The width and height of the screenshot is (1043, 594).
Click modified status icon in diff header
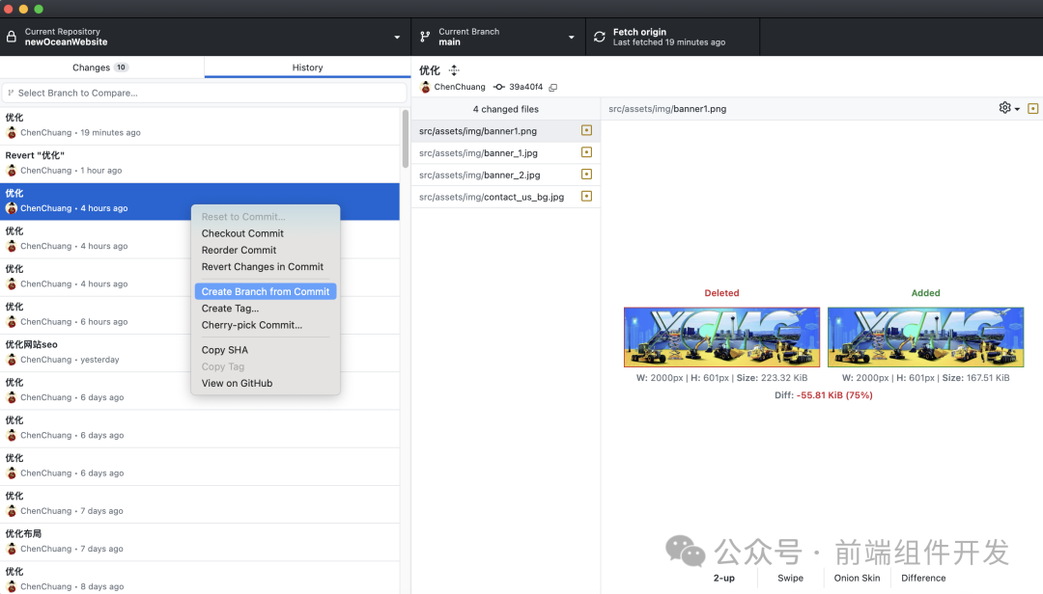point(1033,108)
